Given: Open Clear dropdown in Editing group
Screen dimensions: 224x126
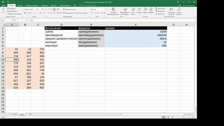Looking at the screenshot, I should [x=160, y=14].
